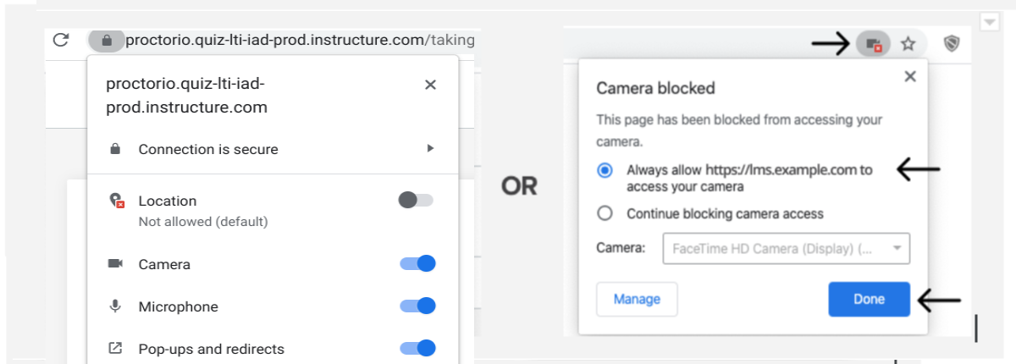
Task: Click the Camera icon in site permissions
Action: [115, 264]
